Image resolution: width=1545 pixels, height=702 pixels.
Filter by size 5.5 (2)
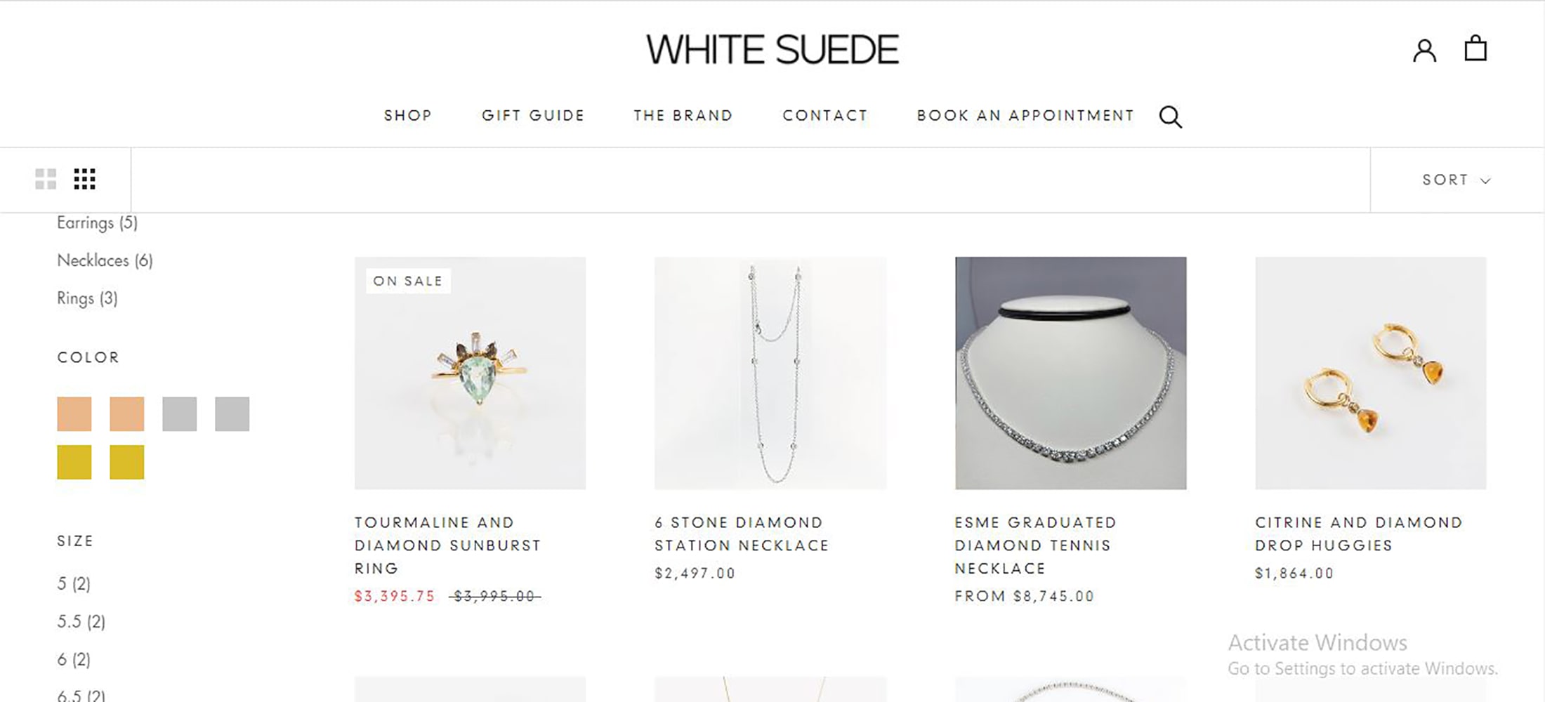(x=81, y=621)
